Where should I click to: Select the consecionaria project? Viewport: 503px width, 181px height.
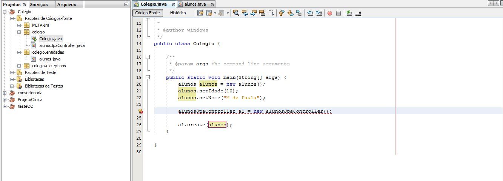click(30, 93)
